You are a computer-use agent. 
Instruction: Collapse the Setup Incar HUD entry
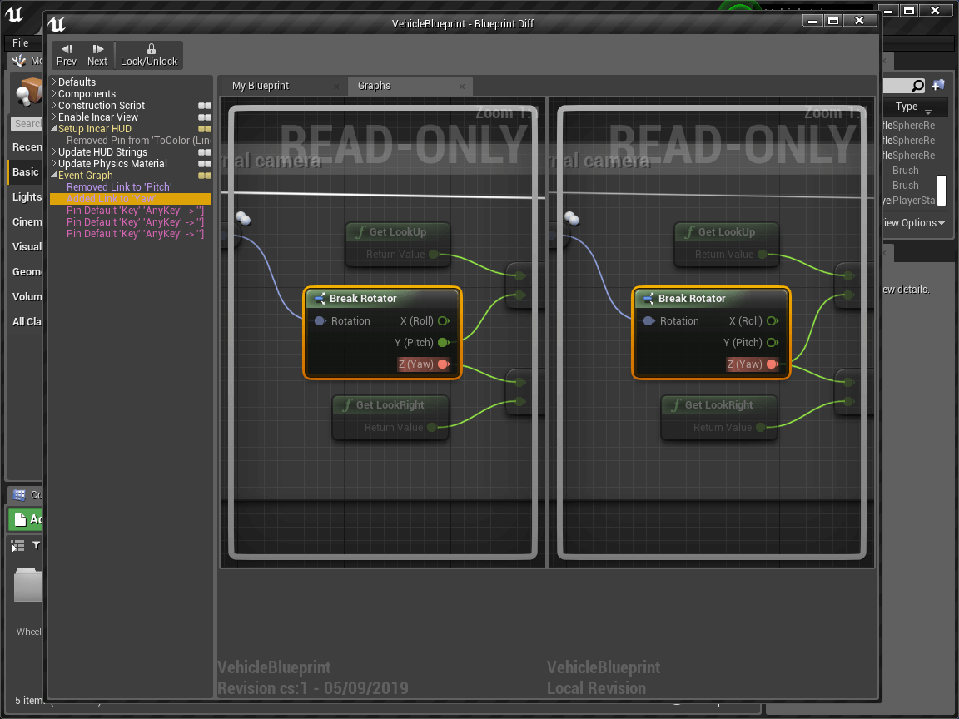tap(54, 129)
